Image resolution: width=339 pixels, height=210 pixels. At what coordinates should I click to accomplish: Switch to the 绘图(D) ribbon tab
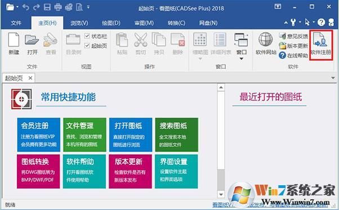click(111, 23)
